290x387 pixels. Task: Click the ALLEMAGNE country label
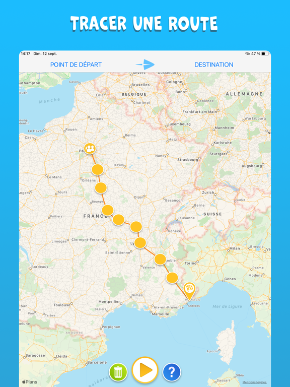tap(244, 94)
